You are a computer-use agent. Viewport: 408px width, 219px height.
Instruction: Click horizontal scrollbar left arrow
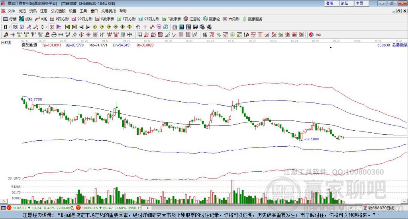click(148, 208)
